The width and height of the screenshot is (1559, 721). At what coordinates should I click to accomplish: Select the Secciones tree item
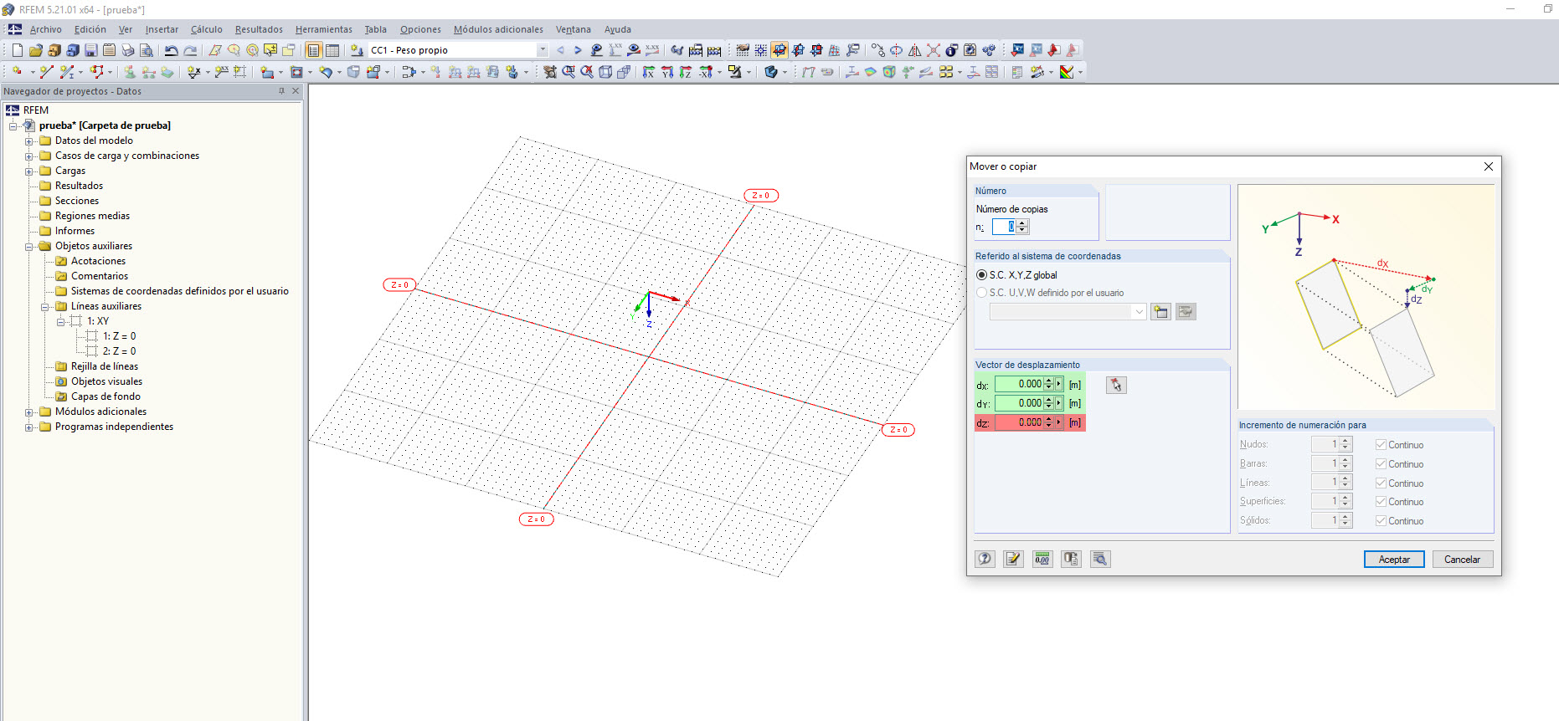click(77, 201)
